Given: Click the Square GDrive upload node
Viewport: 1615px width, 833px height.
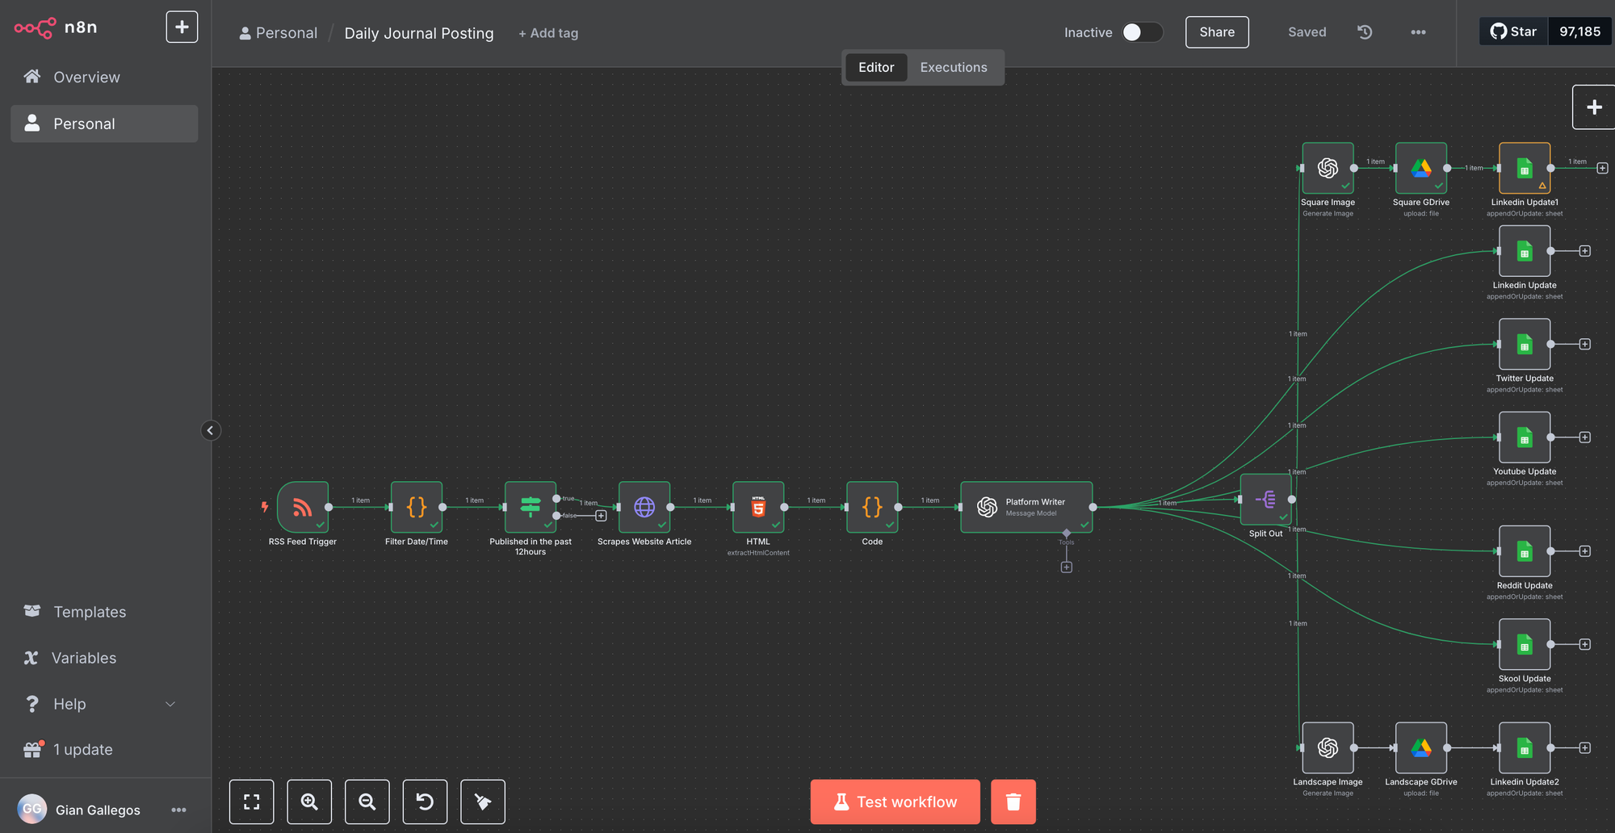Looking at the screenshot, I should click(x=1421, y=168).
